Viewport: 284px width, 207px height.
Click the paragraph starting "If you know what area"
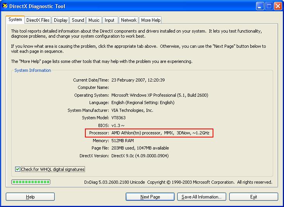pyautogui.click(x=139, y=49)
